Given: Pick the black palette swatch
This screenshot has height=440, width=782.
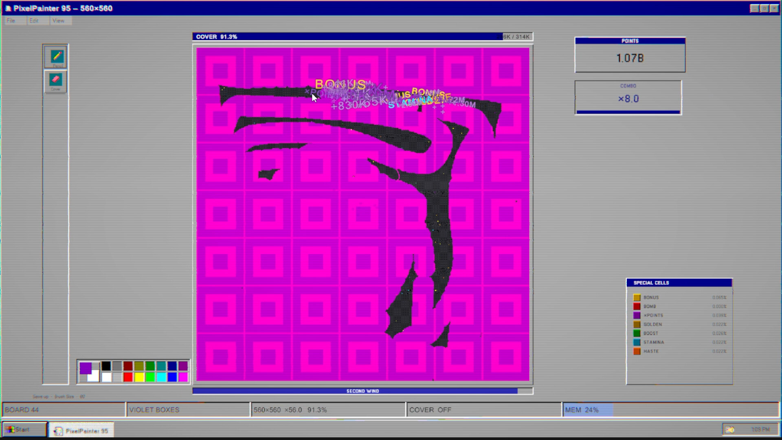Looking at the screenshot, I should pyautogui.click(x=106, y=366).
